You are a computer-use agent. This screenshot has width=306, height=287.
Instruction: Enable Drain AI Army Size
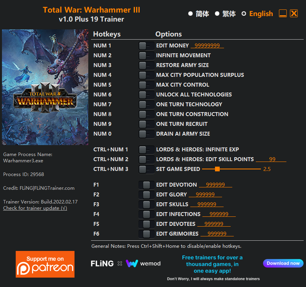coord(146,134)
